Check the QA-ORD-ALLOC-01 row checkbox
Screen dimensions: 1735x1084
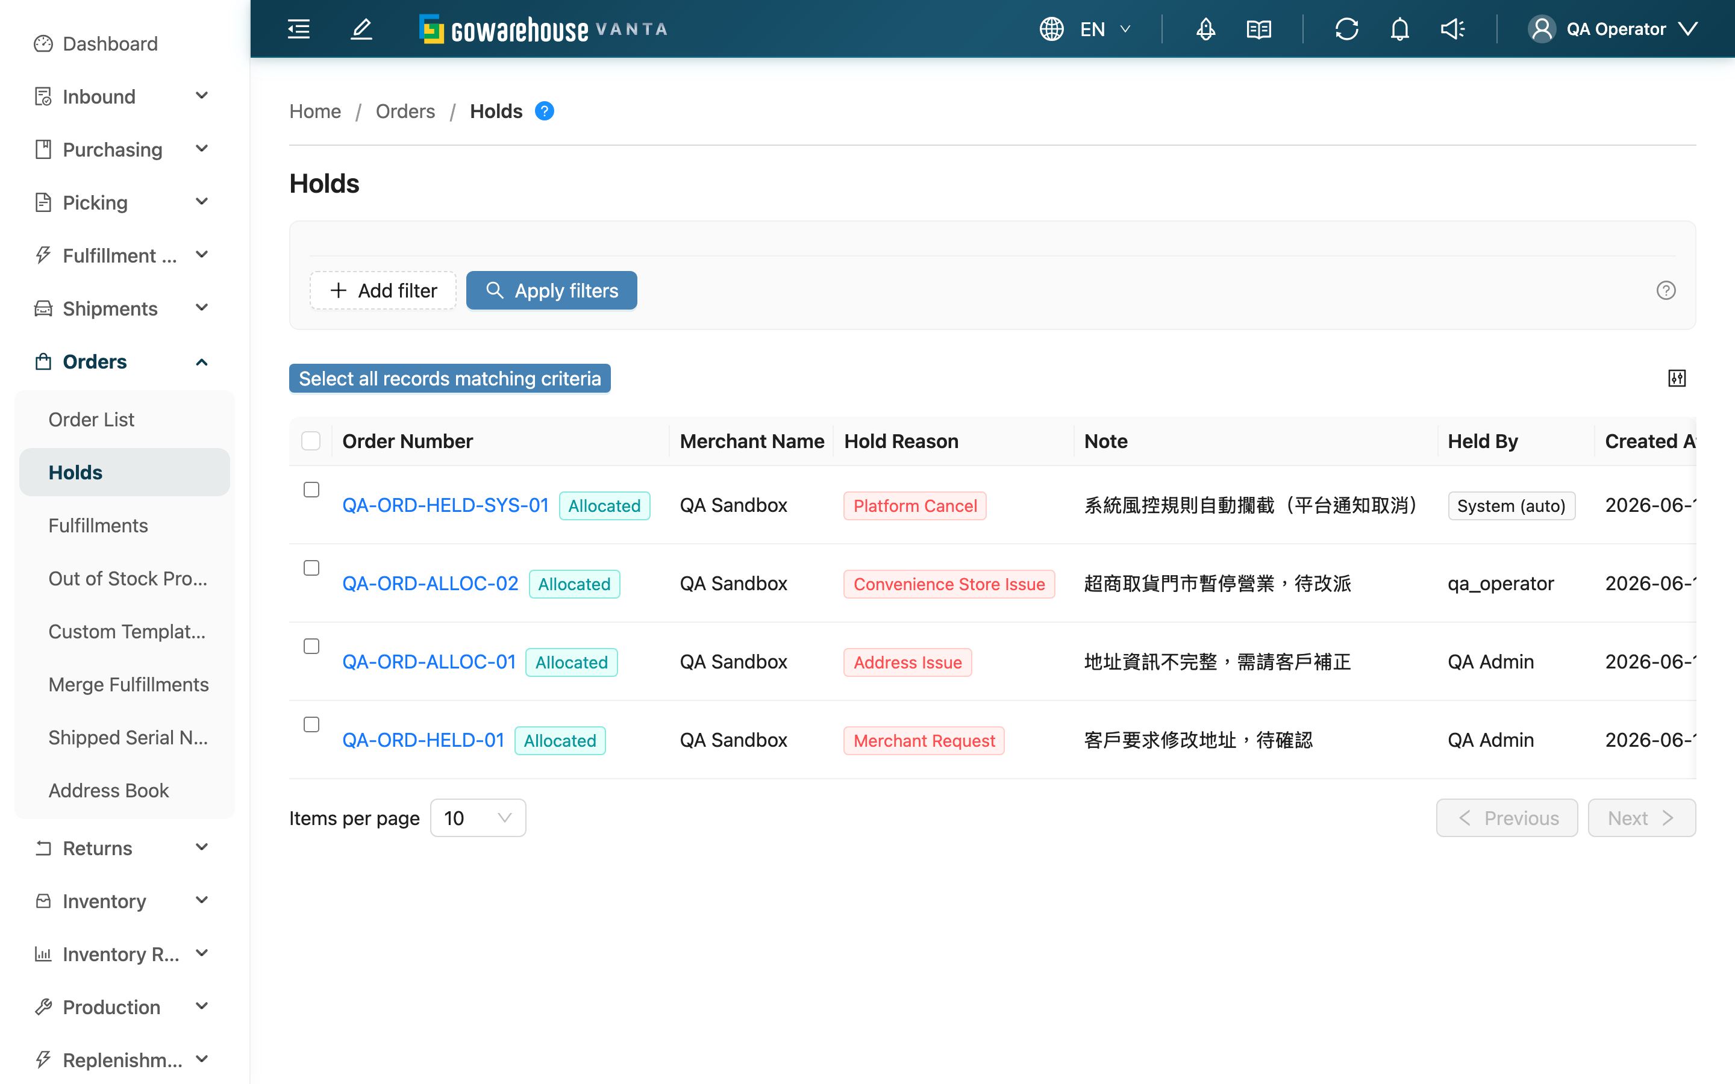(x=311, y=646)
